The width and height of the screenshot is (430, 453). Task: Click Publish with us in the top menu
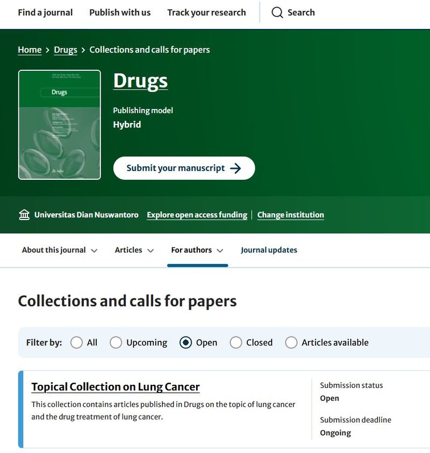[119, 12]
